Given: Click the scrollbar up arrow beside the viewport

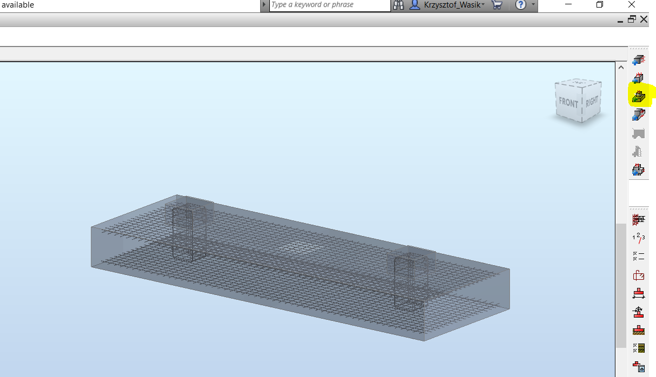Looking at the screenshot, I should pos(621,66).
